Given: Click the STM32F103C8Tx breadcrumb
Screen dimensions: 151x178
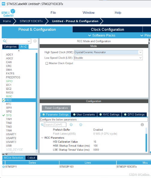Looking at the screenshot, I should click(31, 21).
